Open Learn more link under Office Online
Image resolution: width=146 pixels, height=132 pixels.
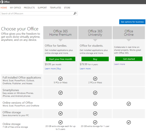[x=120, y=64]
